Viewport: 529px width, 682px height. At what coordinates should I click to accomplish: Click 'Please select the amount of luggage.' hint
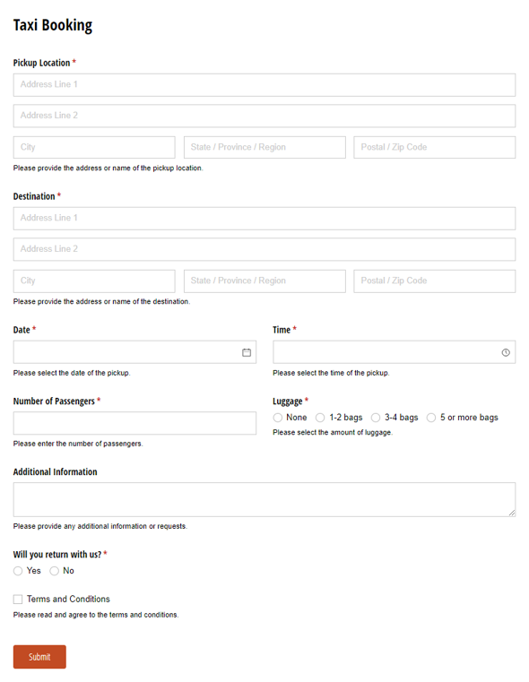tap(333, 432)
